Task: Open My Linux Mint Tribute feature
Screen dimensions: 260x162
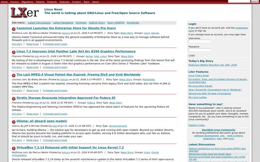Action: (x=200, y=86)
